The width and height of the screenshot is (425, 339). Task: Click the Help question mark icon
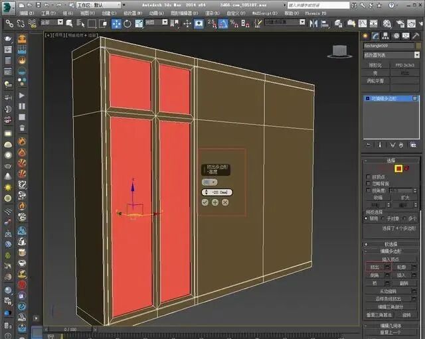(x=391, y=5)
